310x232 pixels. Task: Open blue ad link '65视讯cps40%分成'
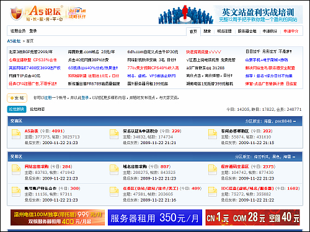pos(93,68)
